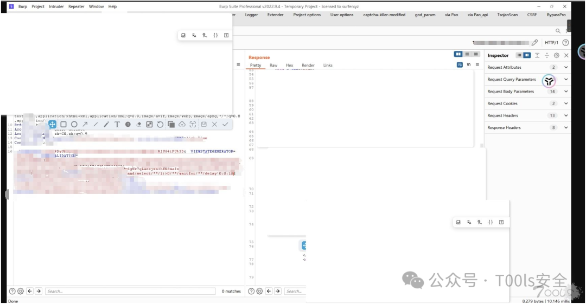Click expand all sections icon in Inspector

coord(537,55)
